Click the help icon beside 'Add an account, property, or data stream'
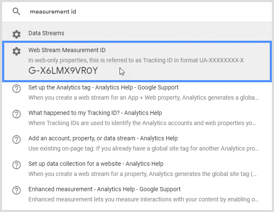Viewport: 274px width, 212px height. [x=17, y=139]
